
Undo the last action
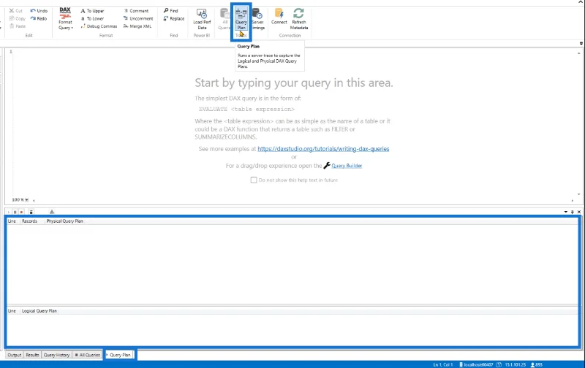click(39, 11)
